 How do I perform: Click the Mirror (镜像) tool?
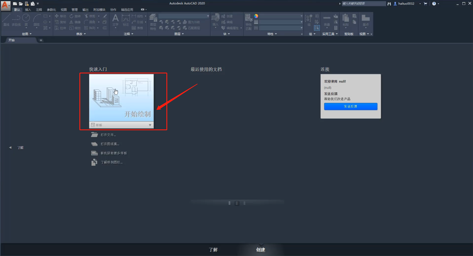tap(75, 22)
